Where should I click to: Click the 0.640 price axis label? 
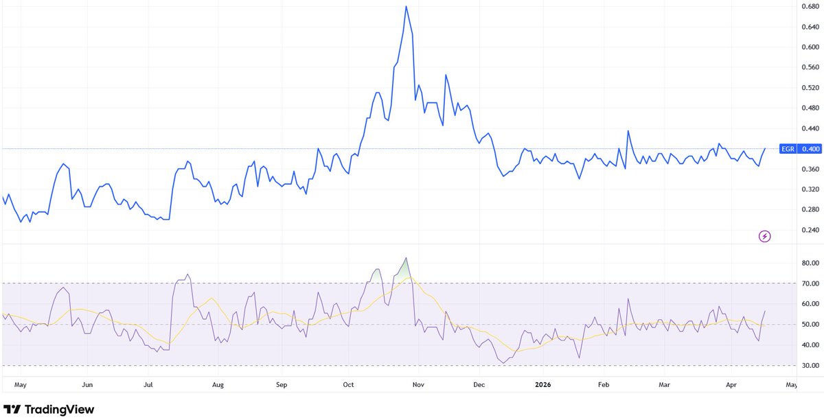[810, 27]
